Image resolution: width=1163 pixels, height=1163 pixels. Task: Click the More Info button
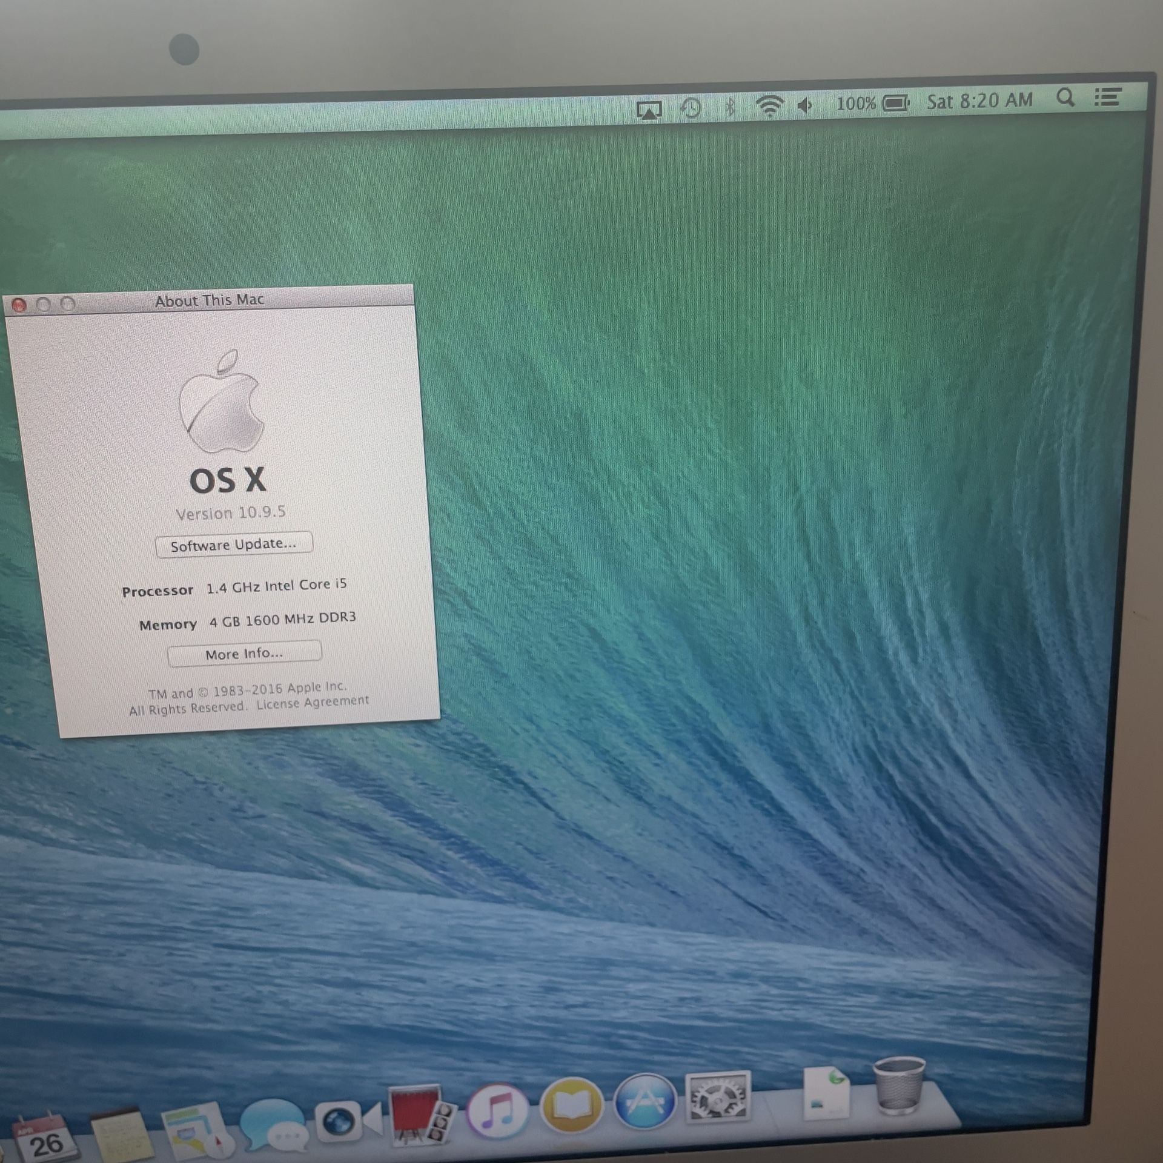coord(244,654)
